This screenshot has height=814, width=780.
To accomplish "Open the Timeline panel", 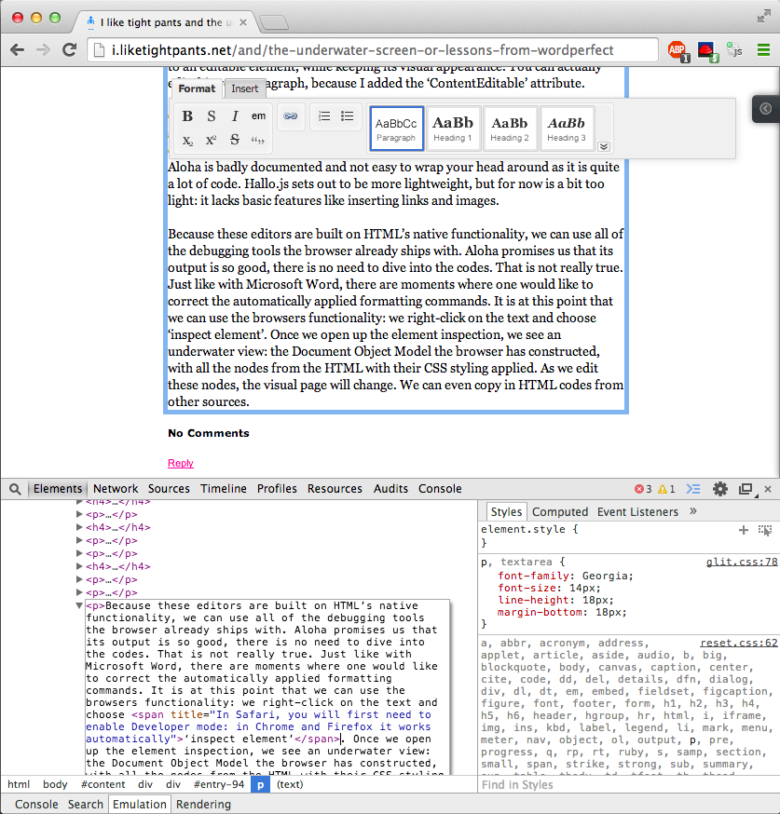I will coord(224,489).
